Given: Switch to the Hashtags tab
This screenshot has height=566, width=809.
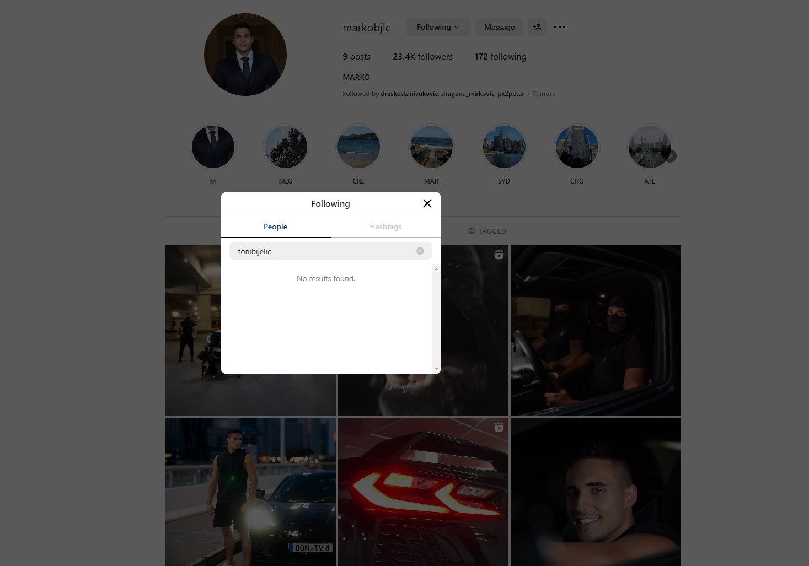Looking at the screenshot, I should [x=385, y=227].
